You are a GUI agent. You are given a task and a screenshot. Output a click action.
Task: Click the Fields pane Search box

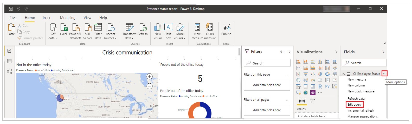tap(364, 63)
